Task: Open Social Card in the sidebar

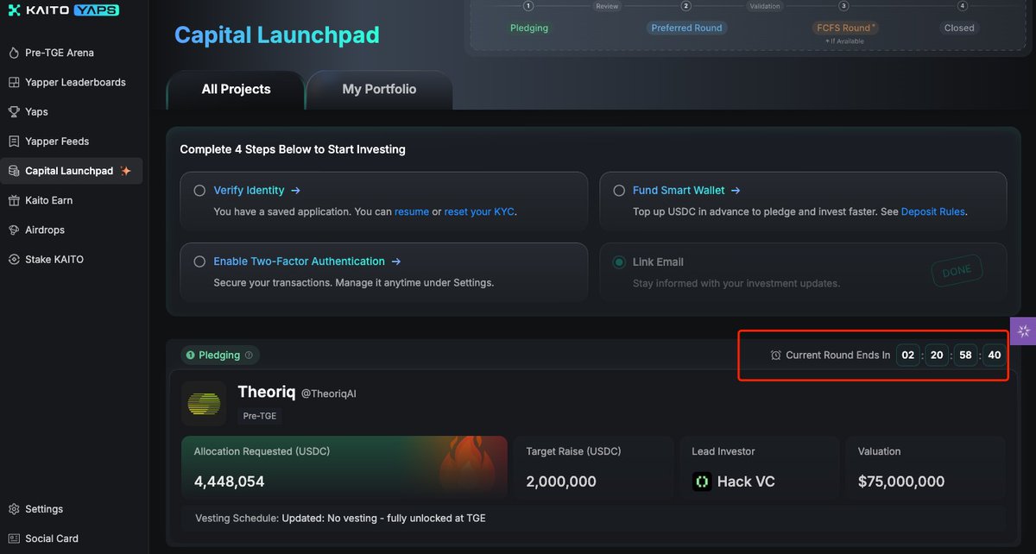Action: pos(52,538)
